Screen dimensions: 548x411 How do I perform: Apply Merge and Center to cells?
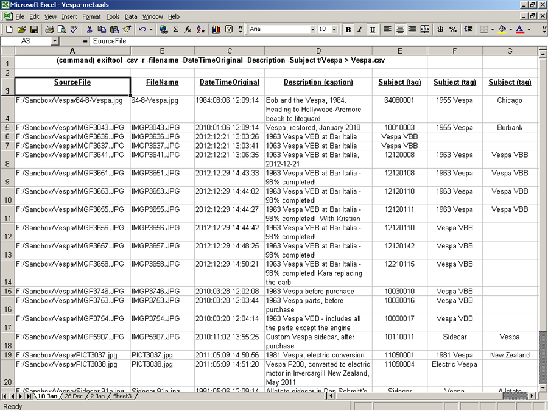click(x=425, y=29)
